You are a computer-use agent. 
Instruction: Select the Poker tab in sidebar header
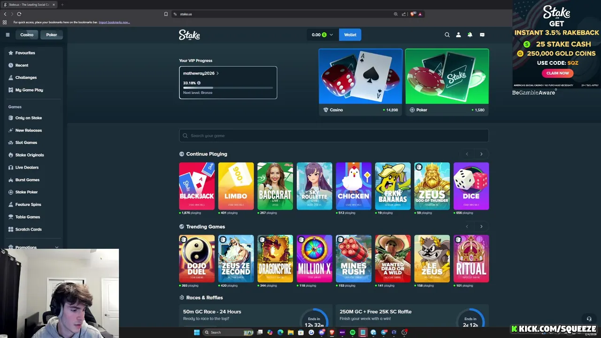click(x=52, y=35)
